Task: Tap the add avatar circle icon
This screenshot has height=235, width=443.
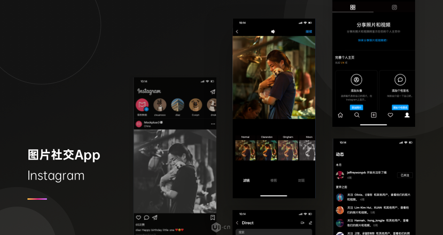Action: [356, 80]
